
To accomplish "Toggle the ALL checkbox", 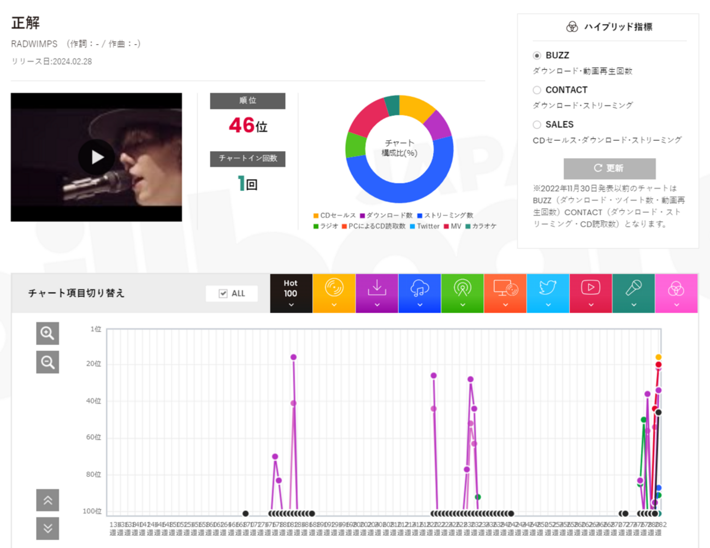I will tap(223, 293).
